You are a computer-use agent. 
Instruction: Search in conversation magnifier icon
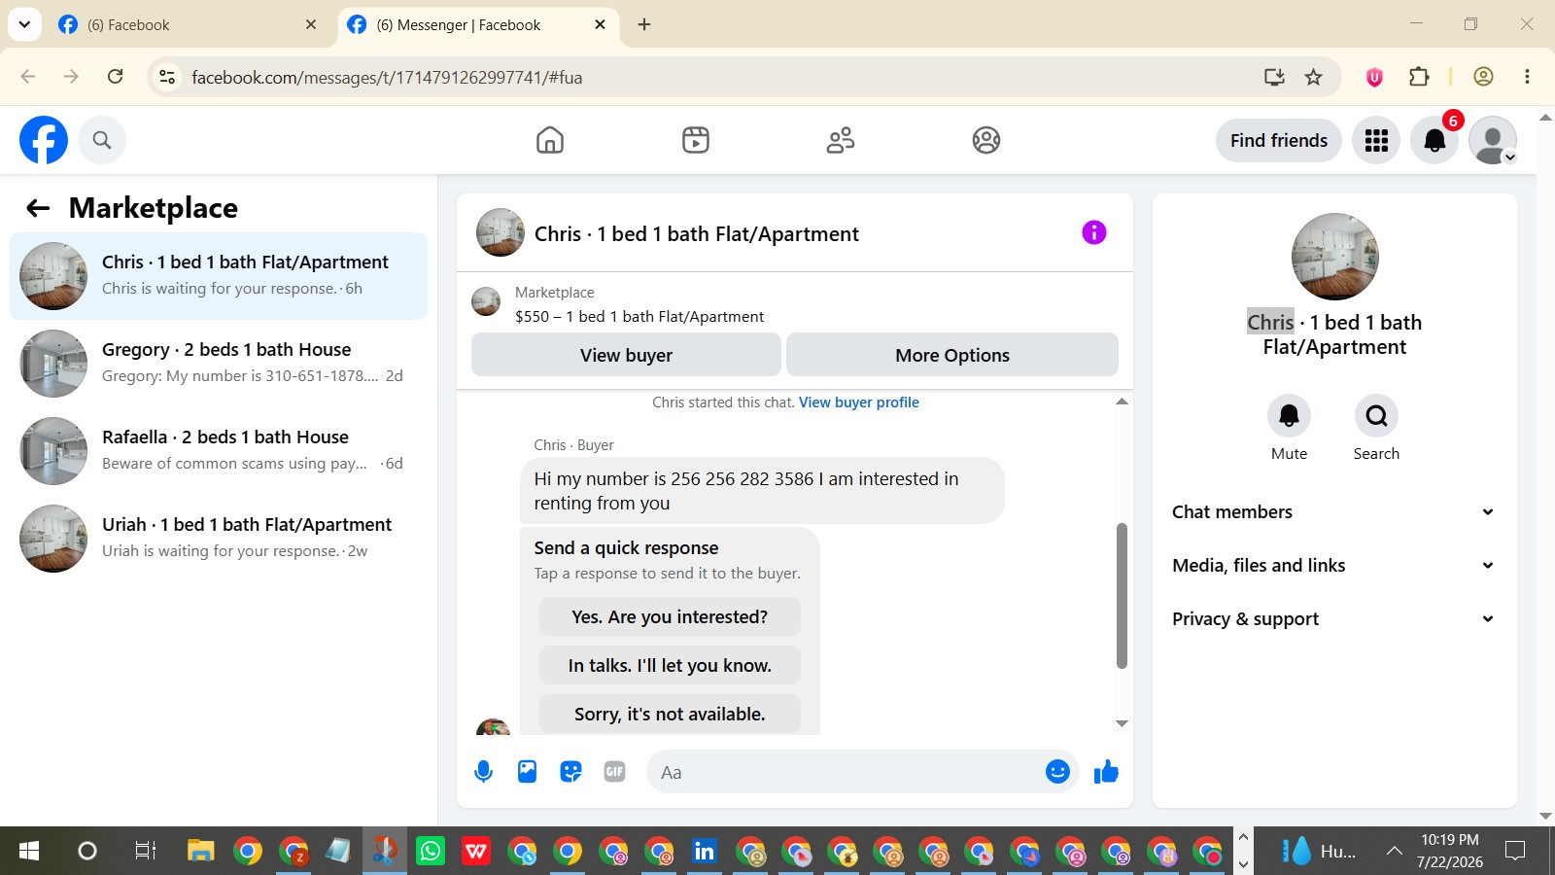pyautogui.click(x=1376, y=416)
